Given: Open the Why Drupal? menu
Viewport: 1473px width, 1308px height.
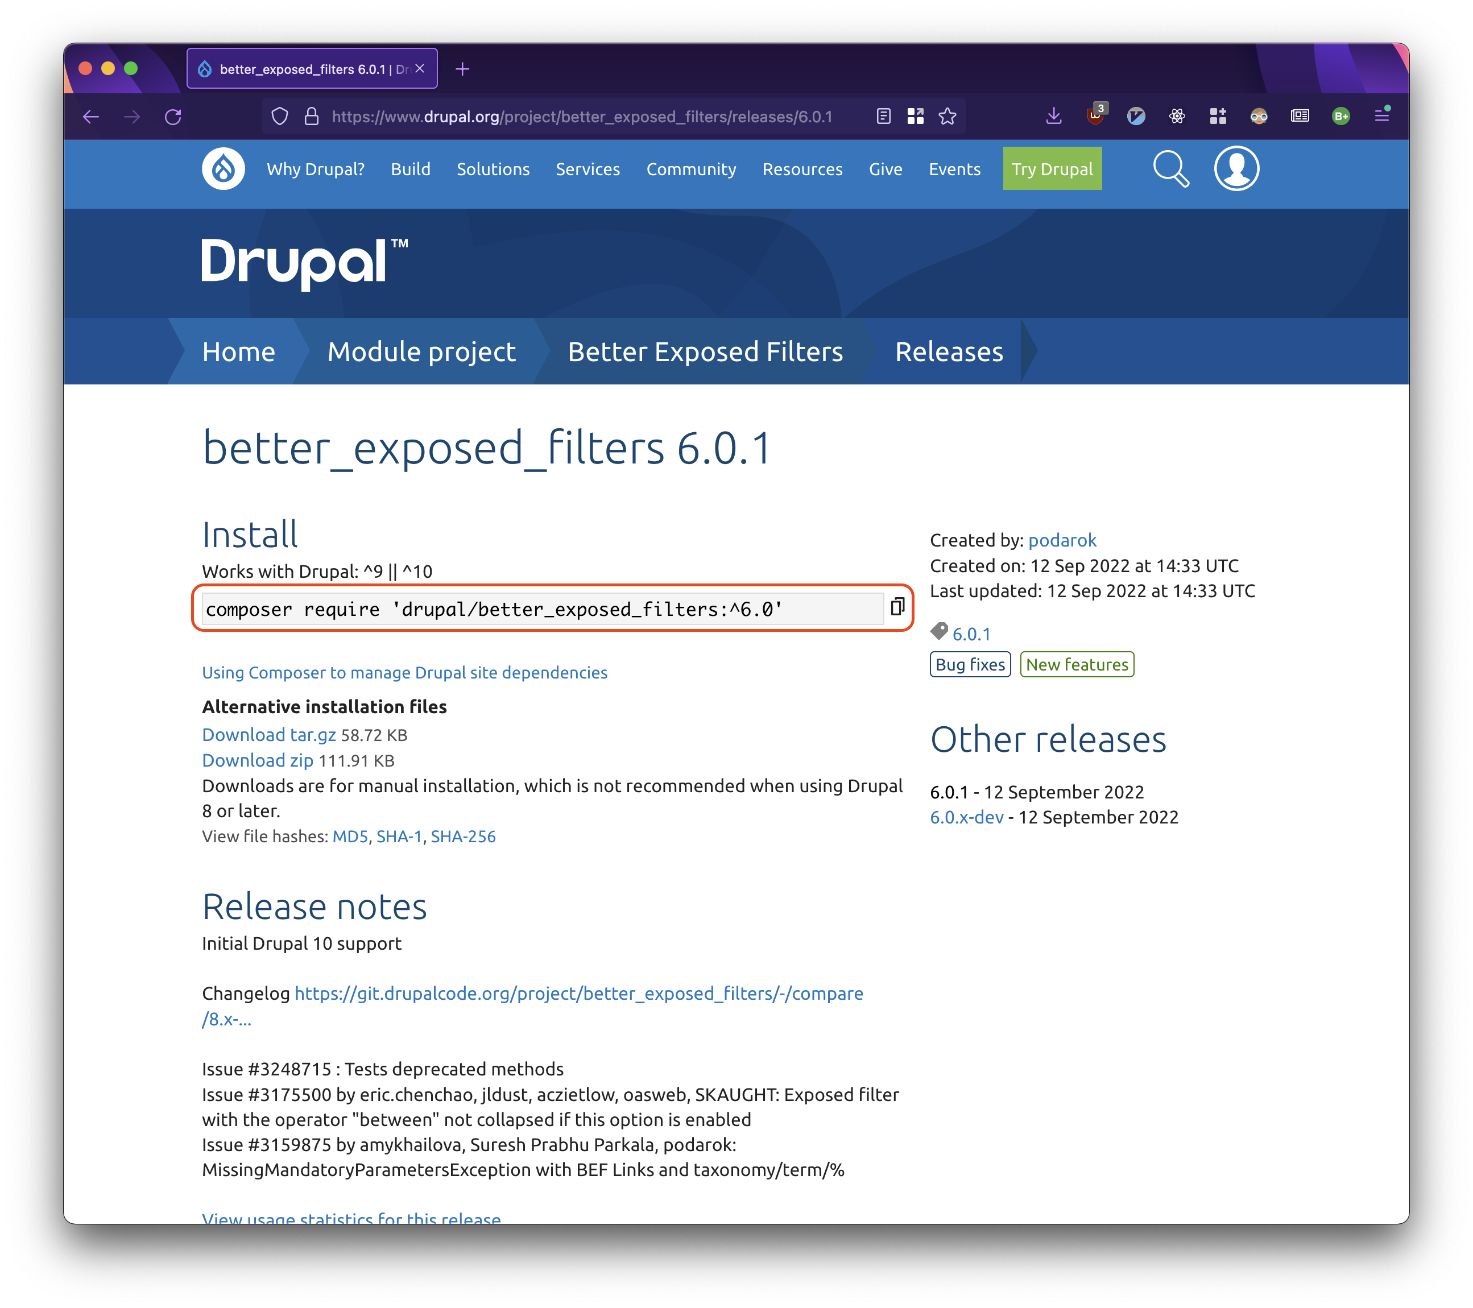Looking at the screenshot, I should tap(316, 169).
